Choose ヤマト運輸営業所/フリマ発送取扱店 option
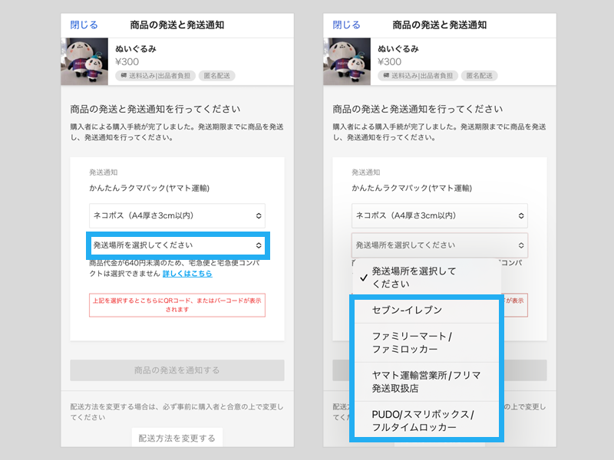Viewport: 614px width, 460px height. [427, 382]
